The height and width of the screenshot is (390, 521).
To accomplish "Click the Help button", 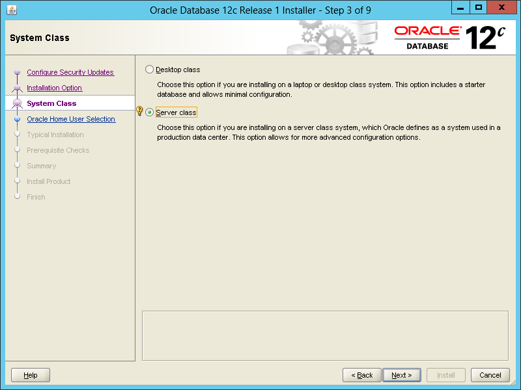I will [x=31, y=375].
